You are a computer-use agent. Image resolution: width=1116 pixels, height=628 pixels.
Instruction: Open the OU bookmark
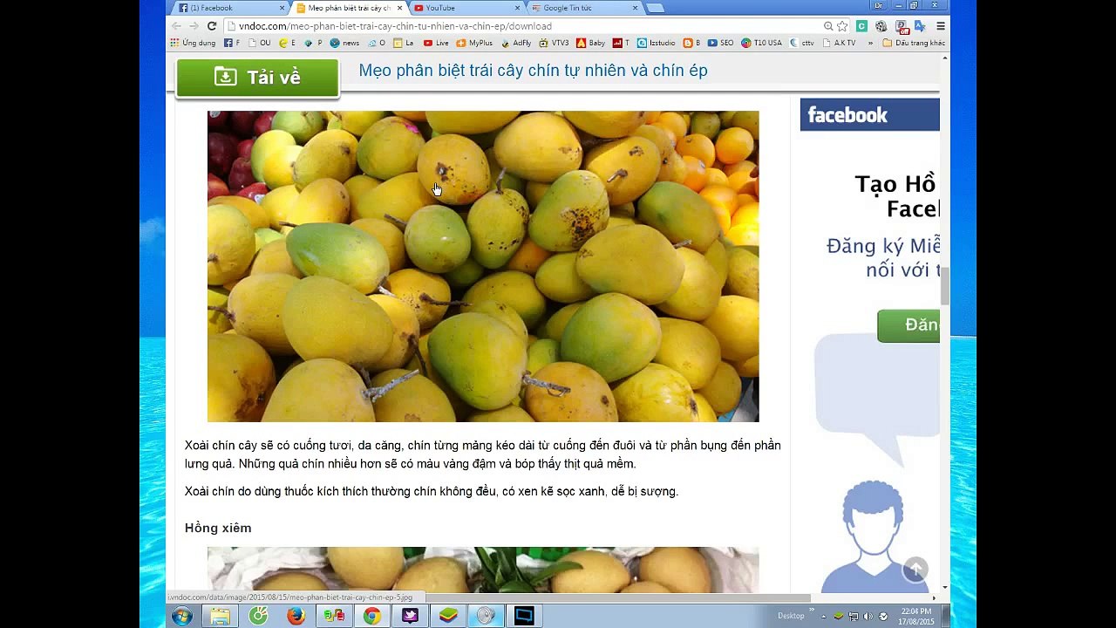260,43
